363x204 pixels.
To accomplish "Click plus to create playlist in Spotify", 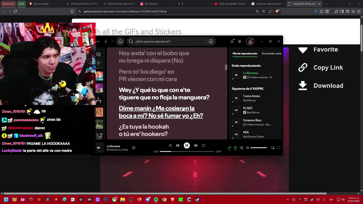I will coord(98,63).
